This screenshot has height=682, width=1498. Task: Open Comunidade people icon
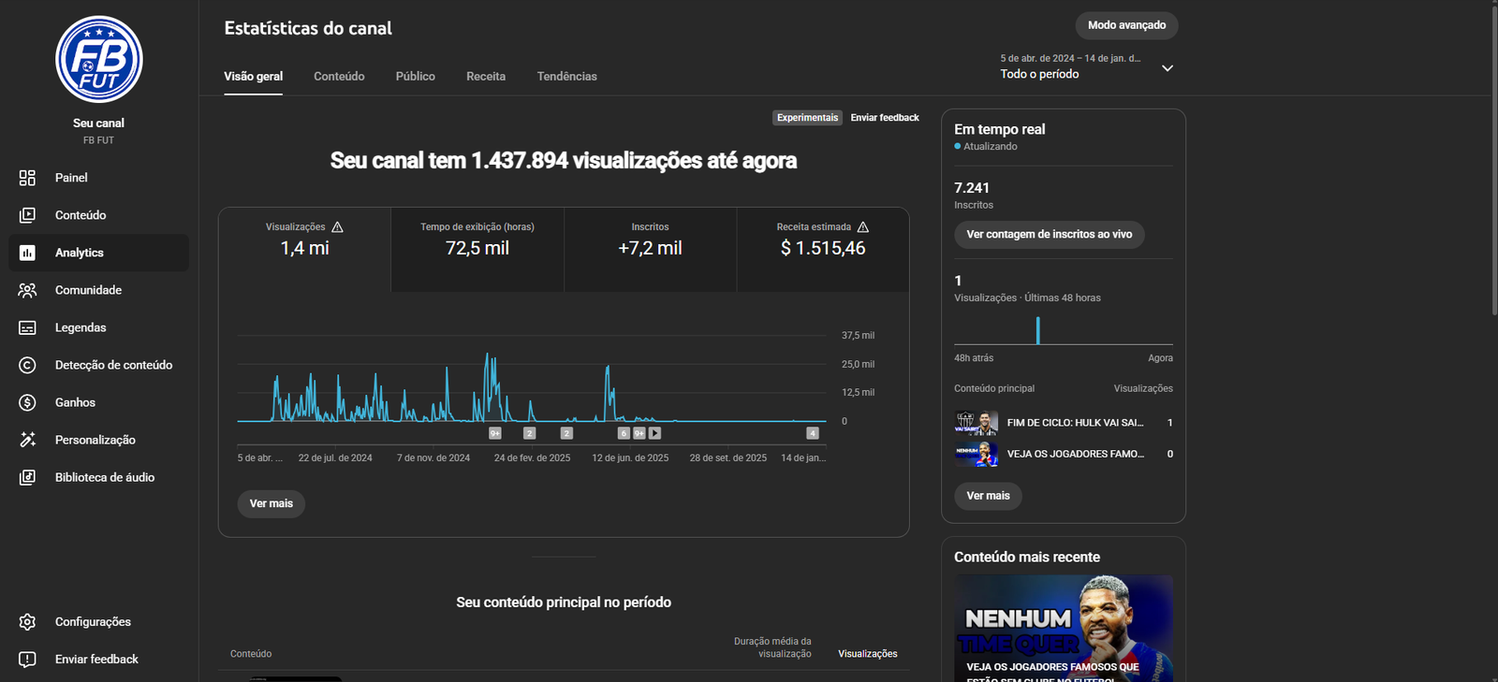27,290
